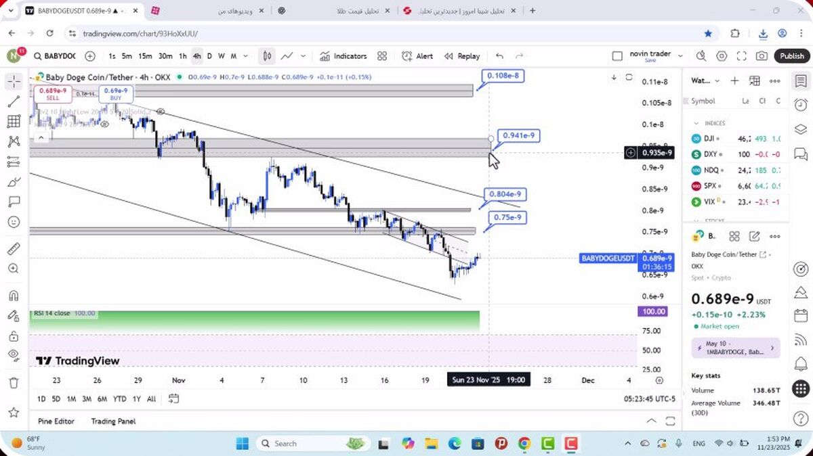Switch to the 15m timeframe
Screen dimensions: 813x456
tap(145, 56)
